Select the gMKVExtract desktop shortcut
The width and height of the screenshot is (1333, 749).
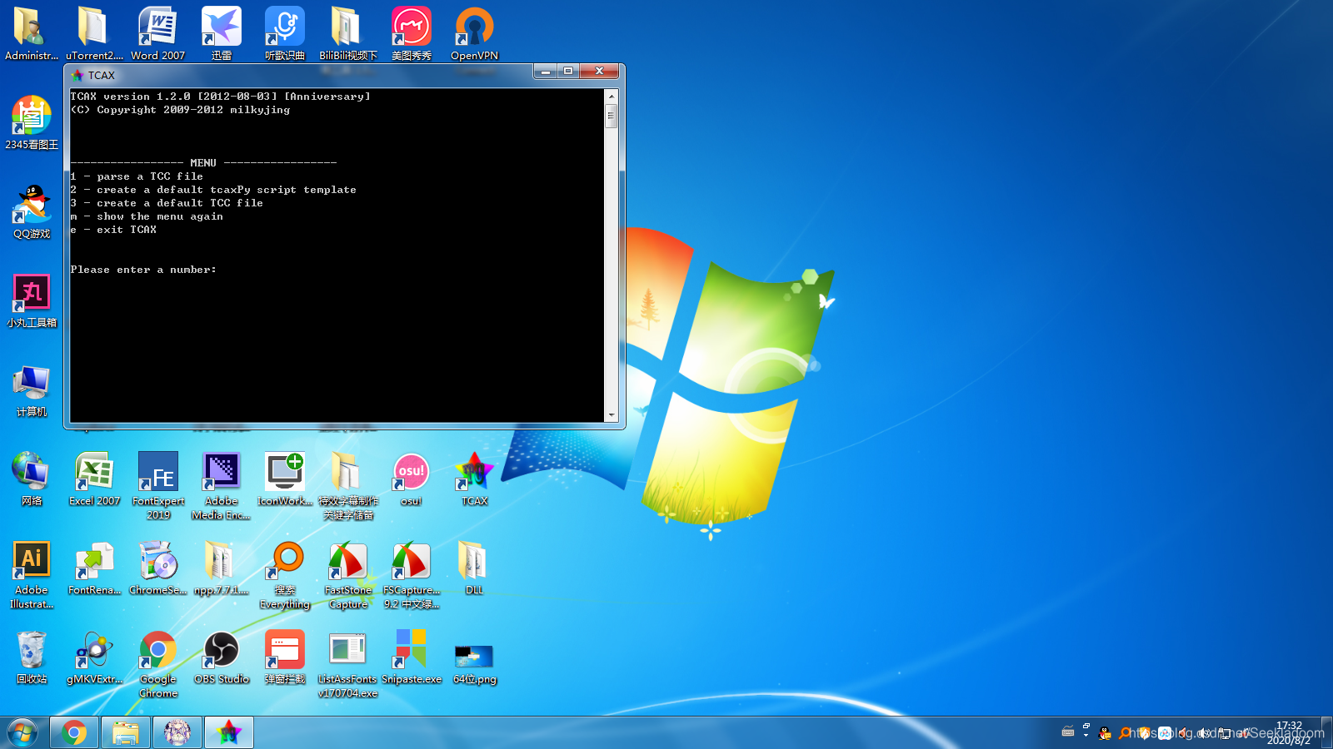click(94, 657)
